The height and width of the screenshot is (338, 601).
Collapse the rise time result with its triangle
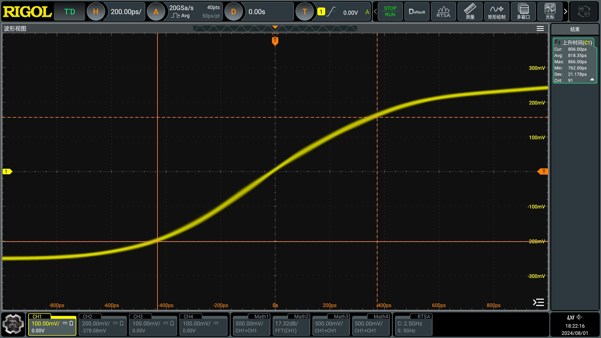pos(593,79)
